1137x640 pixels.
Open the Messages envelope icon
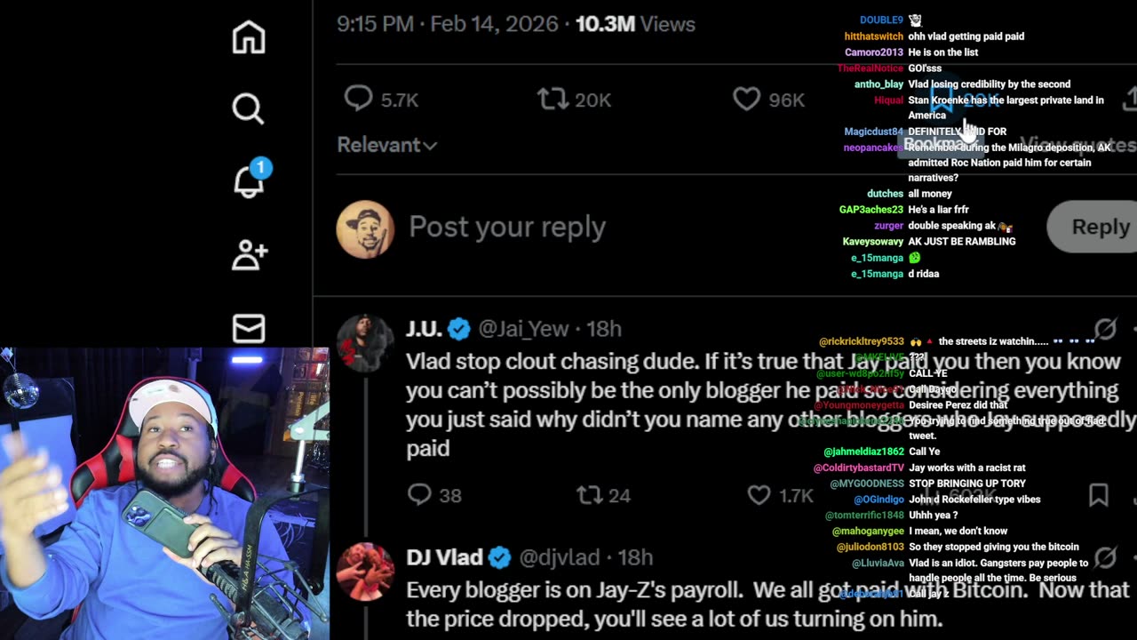249,328
